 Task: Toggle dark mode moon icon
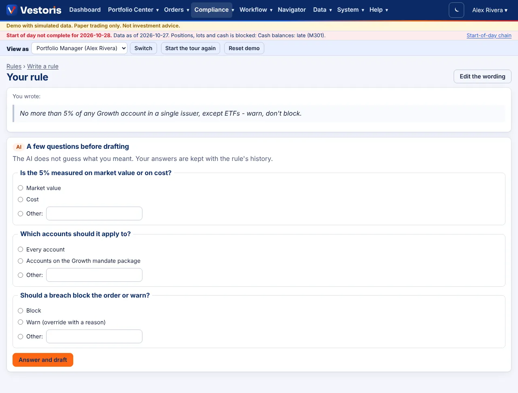click(456, 10)
